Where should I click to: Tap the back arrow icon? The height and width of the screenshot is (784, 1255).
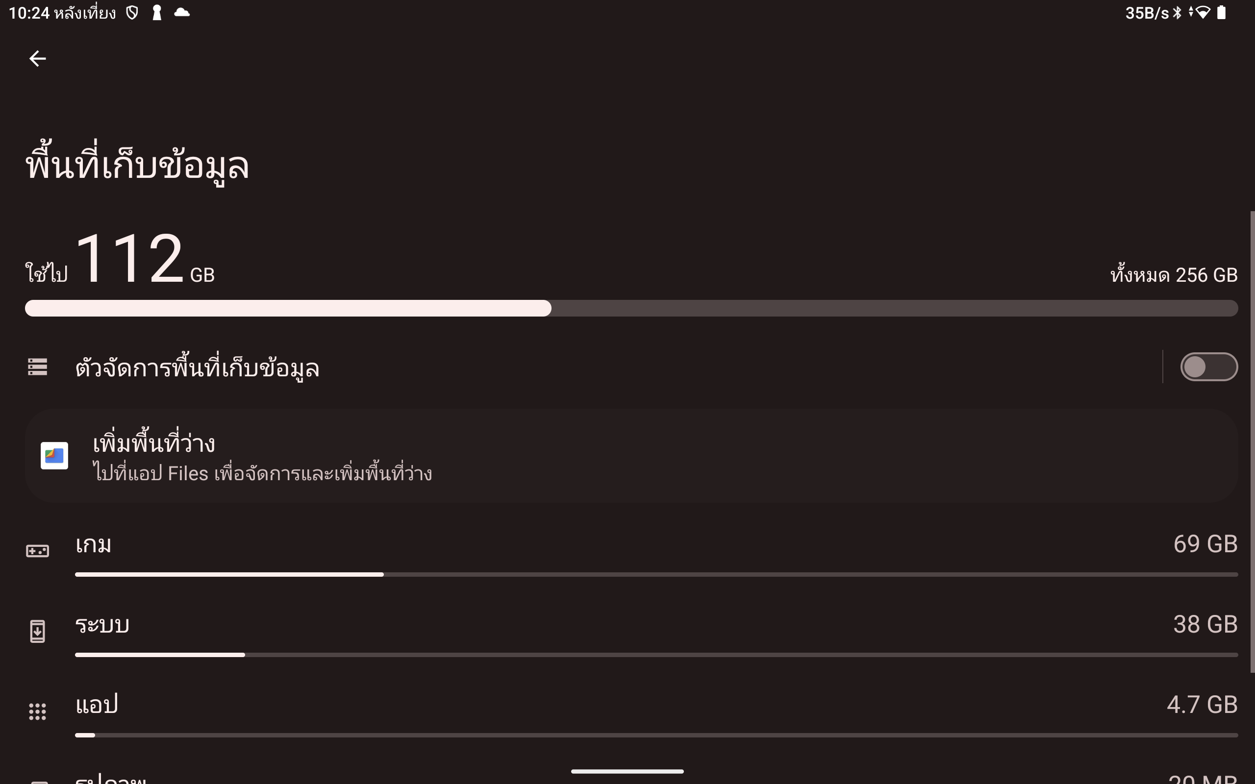pyautogui.click(x=37, y=59)
